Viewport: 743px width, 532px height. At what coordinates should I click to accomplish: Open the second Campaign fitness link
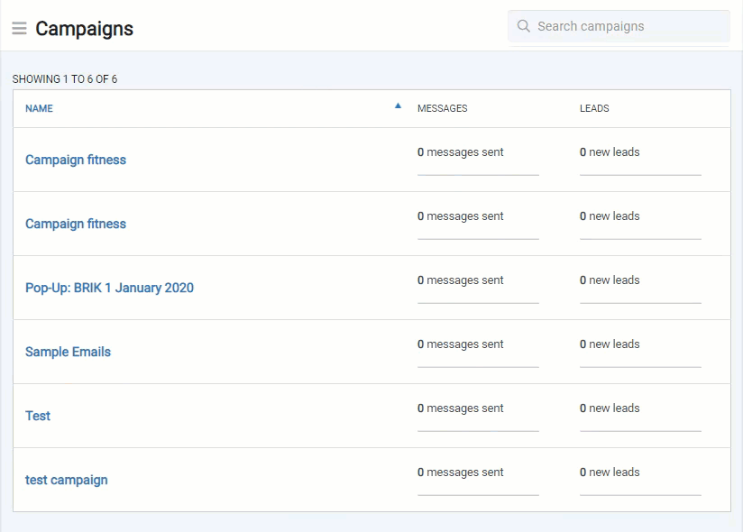pyautogui.click(x=76, y=224)
